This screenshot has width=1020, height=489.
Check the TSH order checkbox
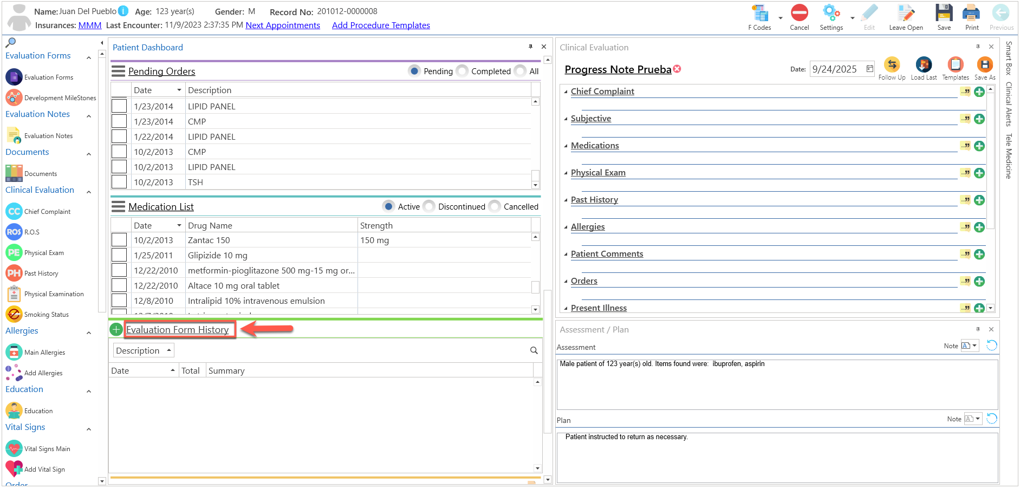pyautogui.click(x=119, y=182)
